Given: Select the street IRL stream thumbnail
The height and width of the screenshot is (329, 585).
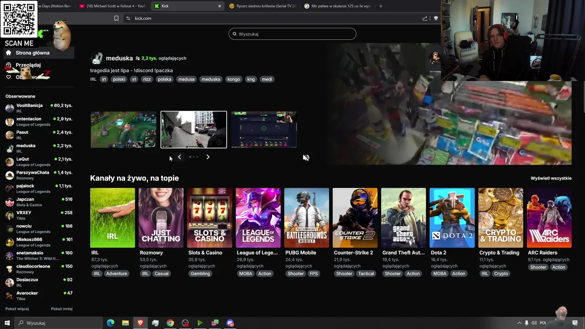Looking at the screenshot, I should pyautogui.click(x=194, y=130).
